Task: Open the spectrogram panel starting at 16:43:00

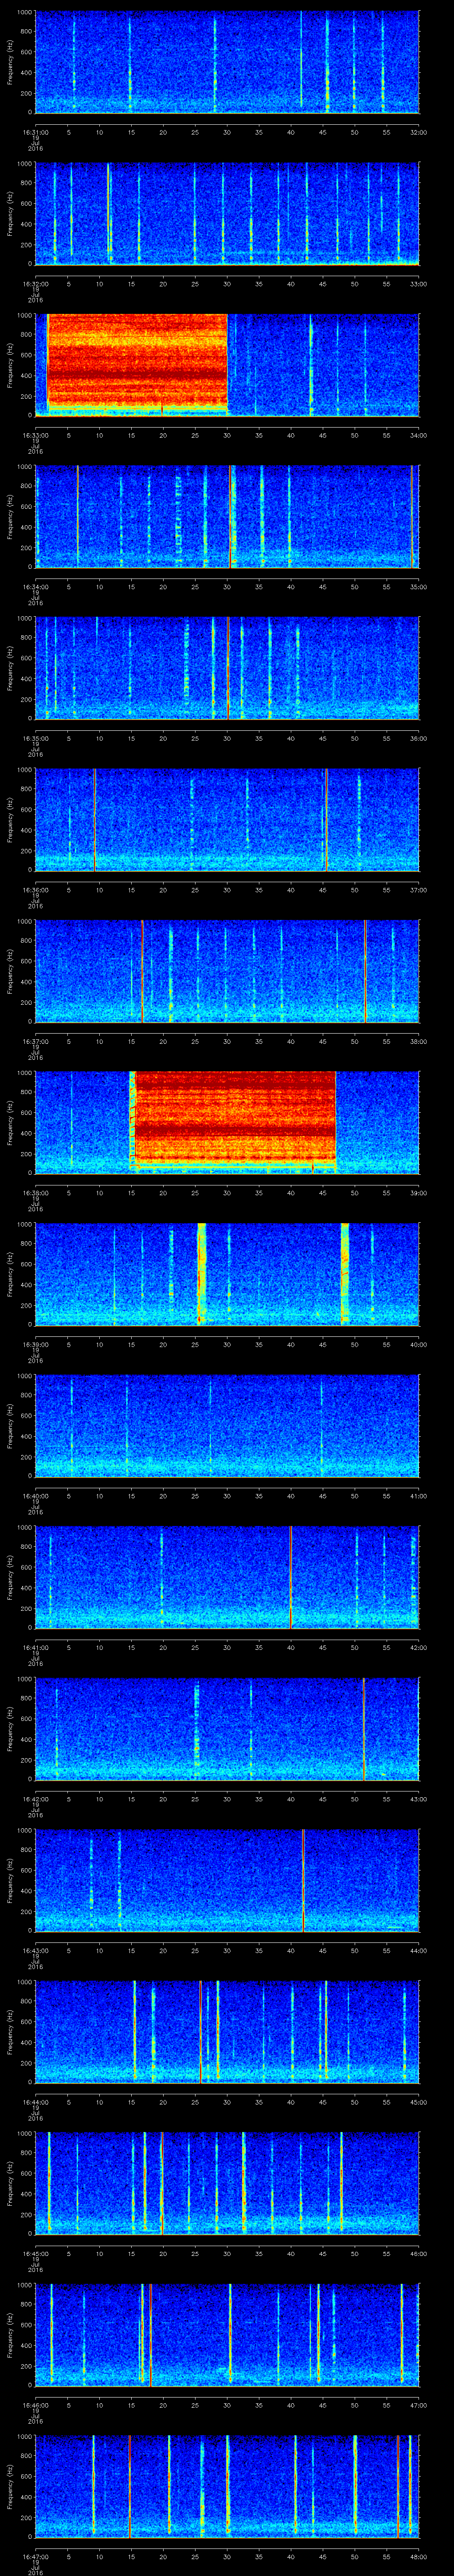Action: pos(227,1880)
